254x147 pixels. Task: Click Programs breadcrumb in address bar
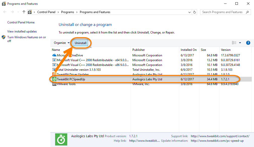[x=67, y=12]
